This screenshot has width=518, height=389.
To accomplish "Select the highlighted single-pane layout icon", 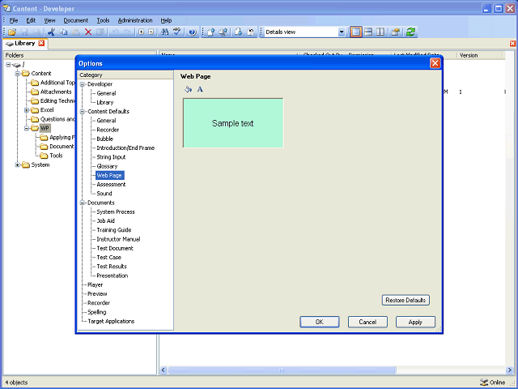I will tap(356, 32).
